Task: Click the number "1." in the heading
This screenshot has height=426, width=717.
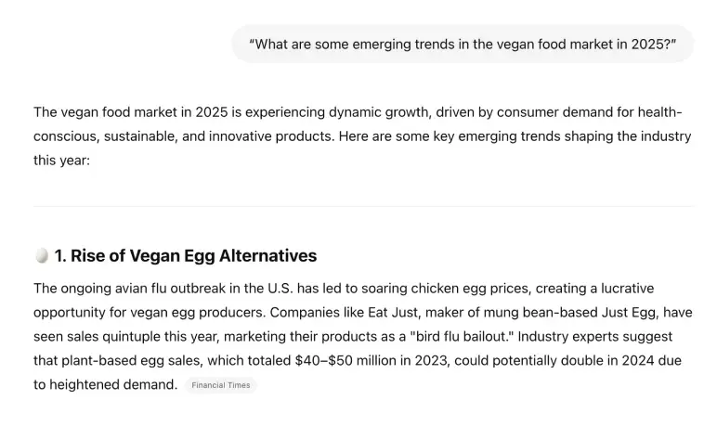Action: click(x=60, y=255)
